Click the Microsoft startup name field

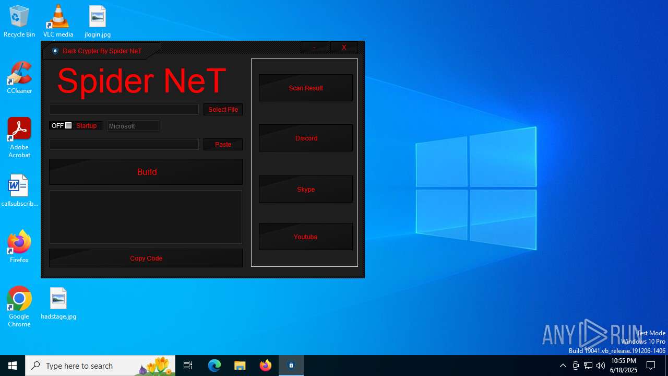coord(133,126)
